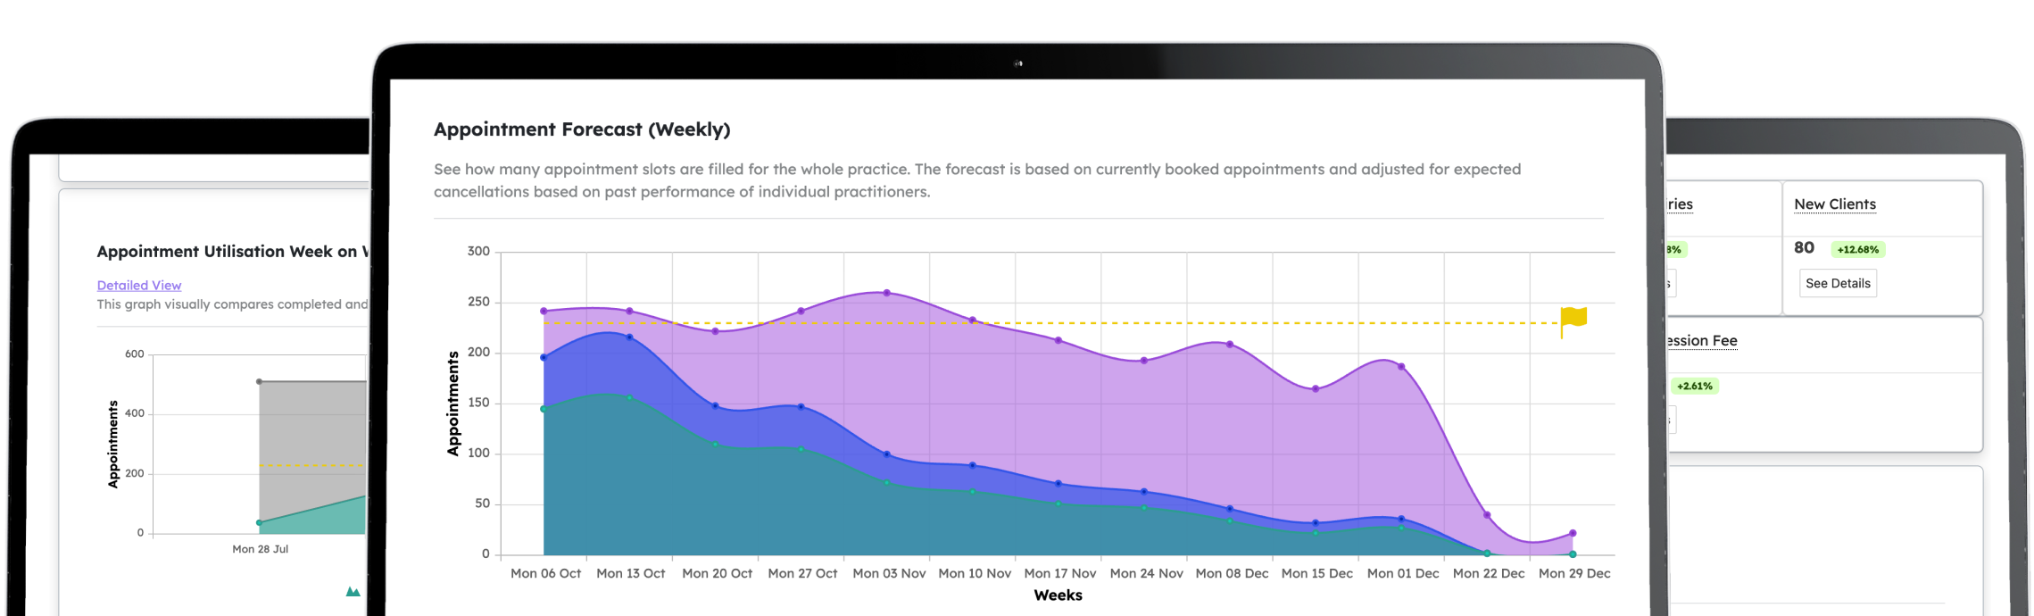Select purple data point at Mon 03 Nov
The width and height of the screenshot is (2034, 616).
886,293
